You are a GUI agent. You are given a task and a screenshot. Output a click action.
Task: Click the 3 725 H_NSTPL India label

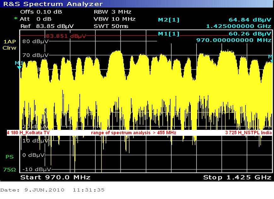tap(248, 133)
